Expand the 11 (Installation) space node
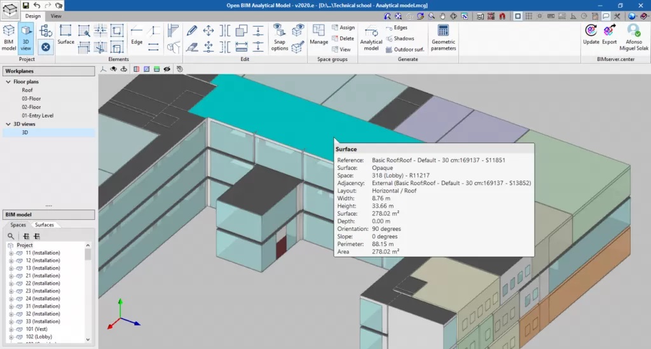Image resolution: width=651 pixels, height=349 pixels. pos(11,253)
